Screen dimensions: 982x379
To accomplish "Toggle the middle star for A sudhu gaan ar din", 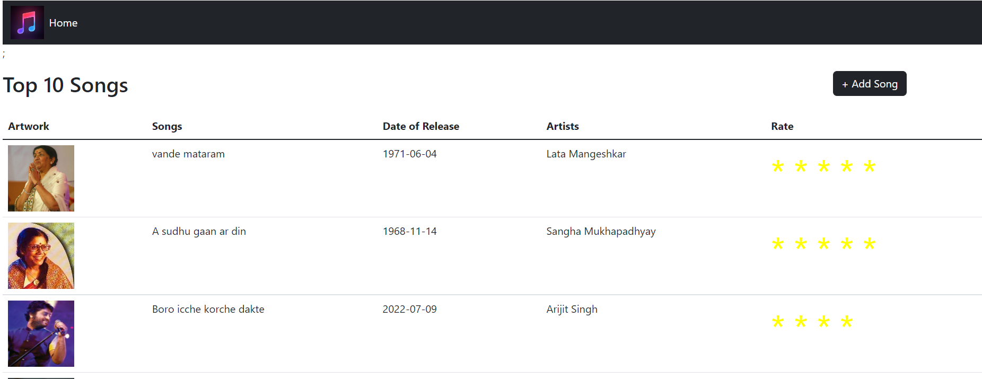I will tap(823, 243).
